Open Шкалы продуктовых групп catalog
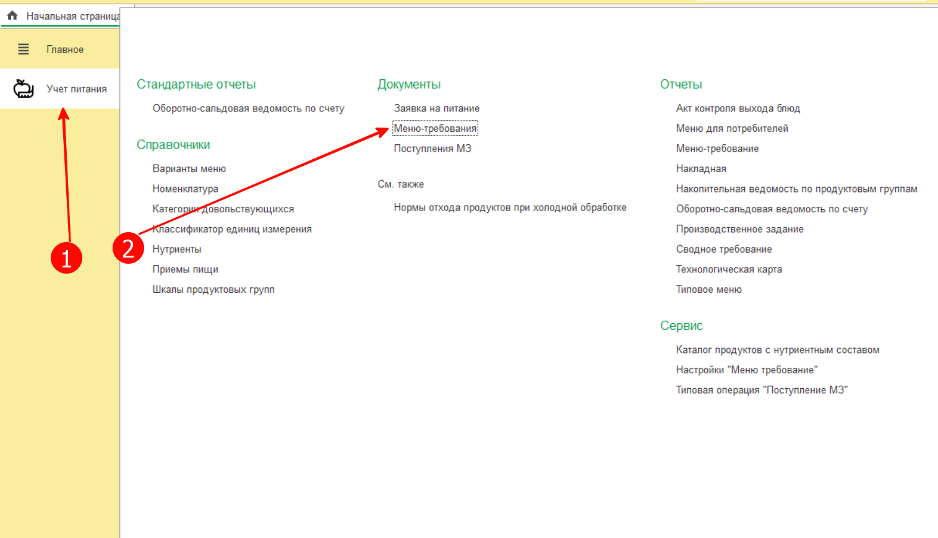 (x=213, y=289)
